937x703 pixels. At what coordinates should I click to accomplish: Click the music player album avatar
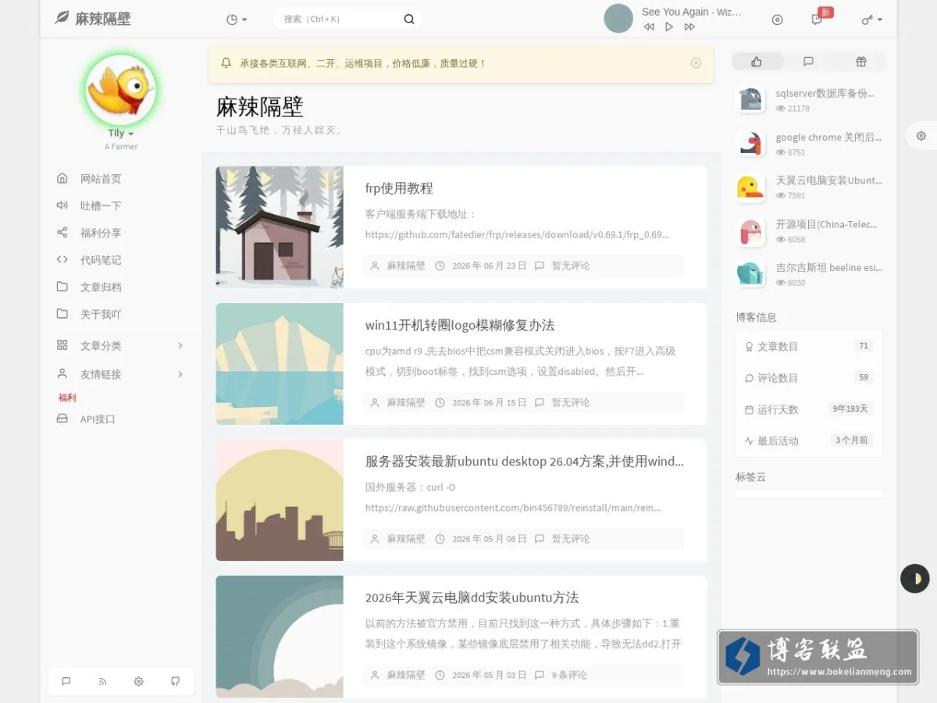point(618,18)
